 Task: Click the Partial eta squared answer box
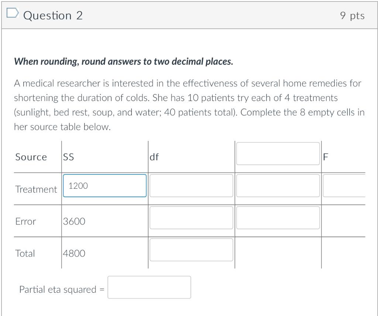149,287
